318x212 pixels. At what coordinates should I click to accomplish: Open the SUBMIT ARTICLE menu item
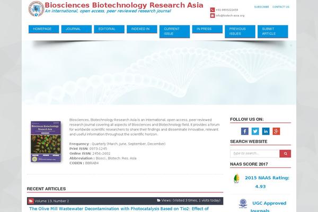[273, 31]
